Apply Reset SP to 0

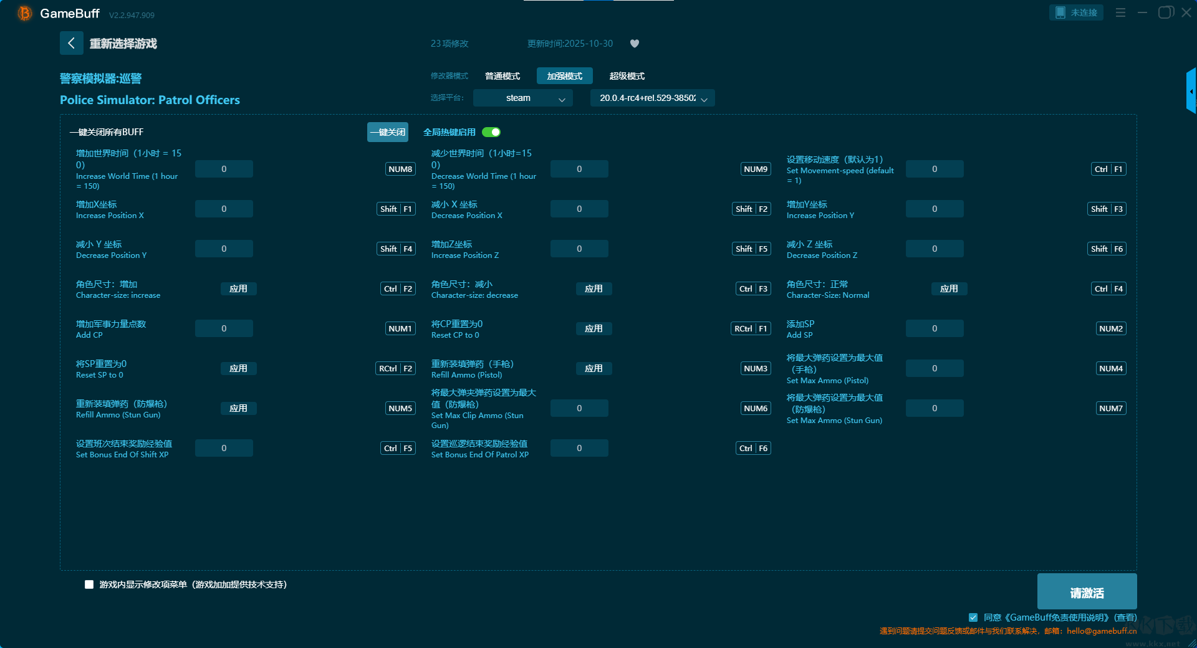238,368
